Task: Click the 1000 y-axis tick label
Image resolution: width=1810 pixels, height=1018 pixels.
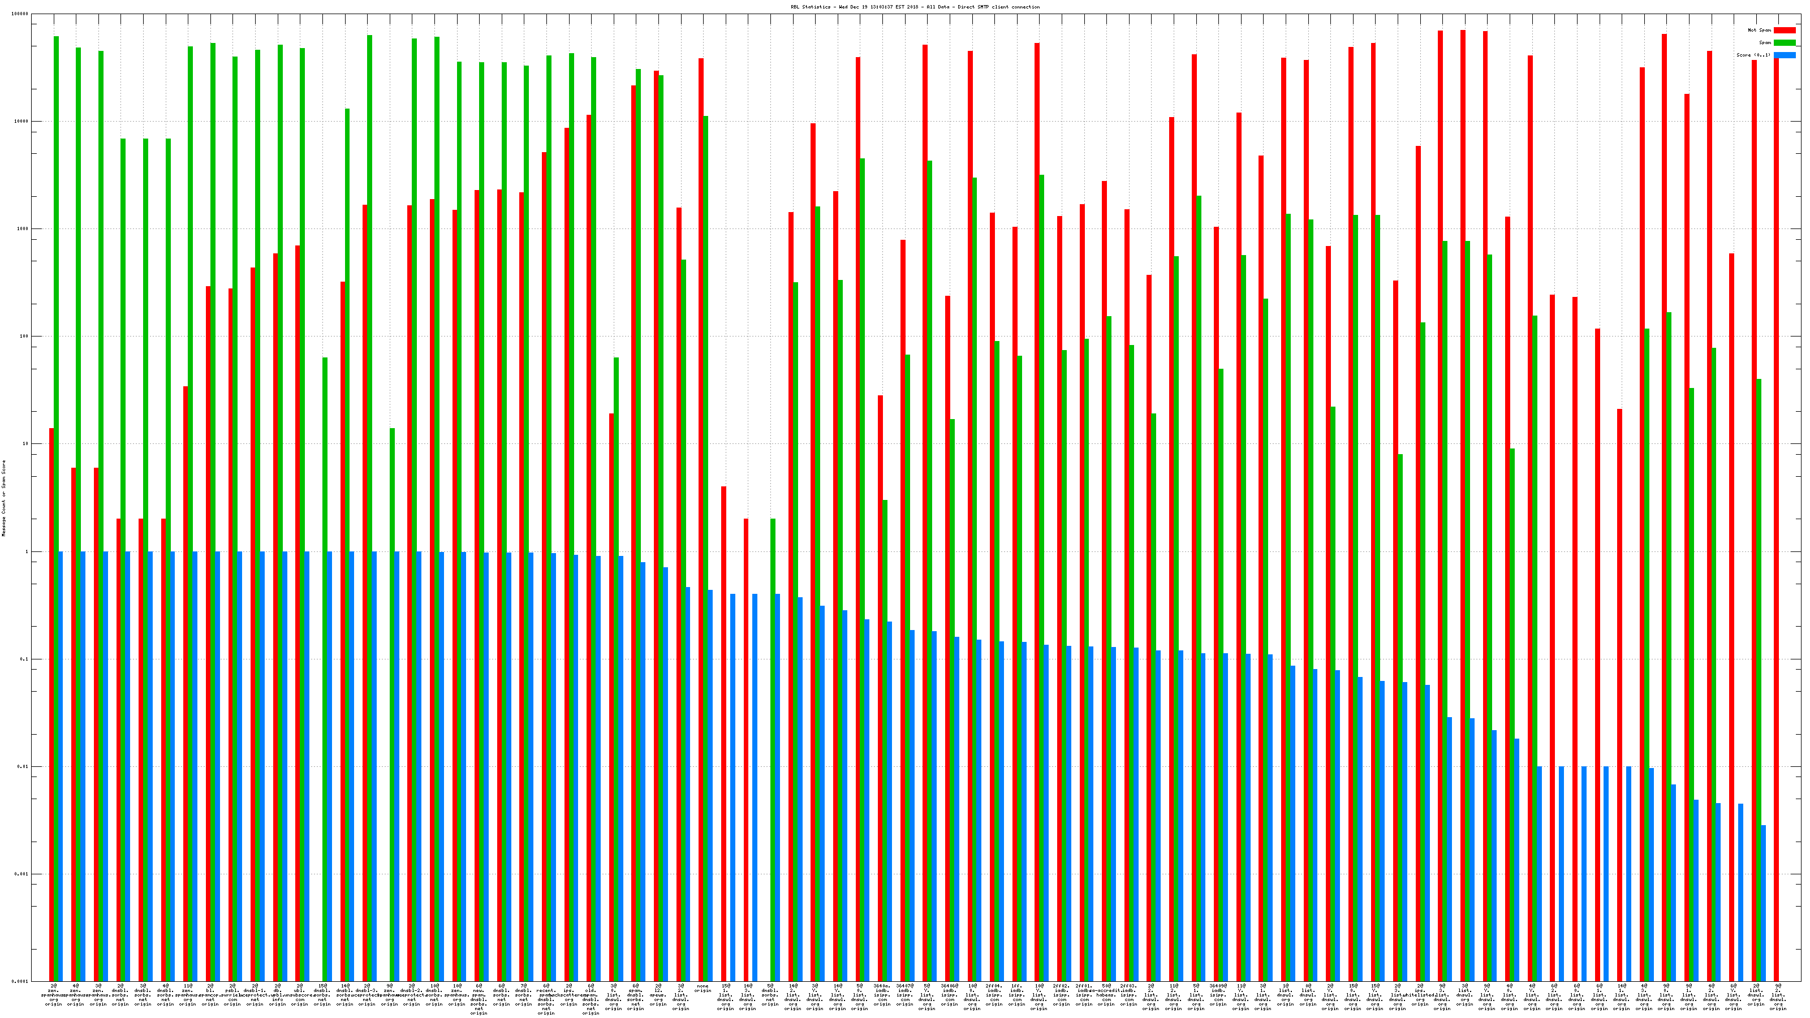Action: [x=23, y=229]
